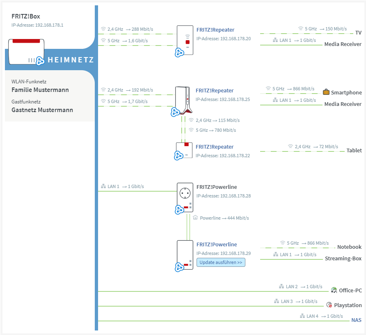Click the Wi-Fi icon beside 2,4 GHz 115 Mbit/s

191,120
